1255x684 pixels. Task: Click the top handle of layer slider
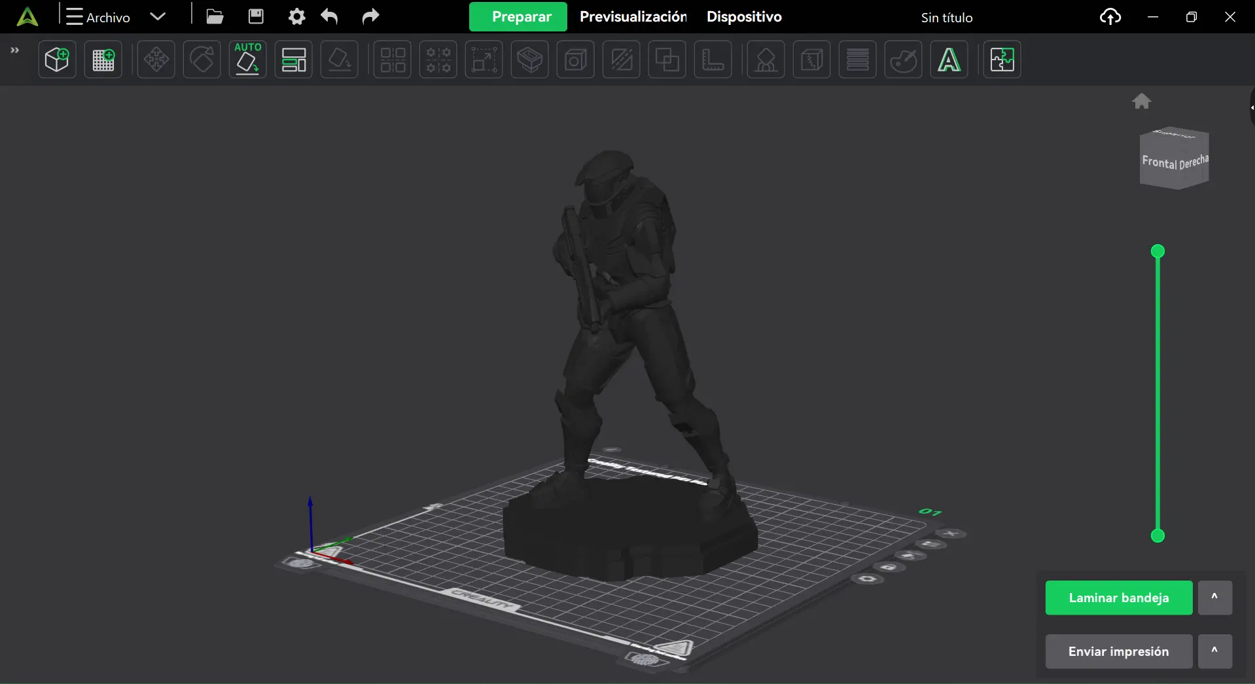click(1158, 251)
